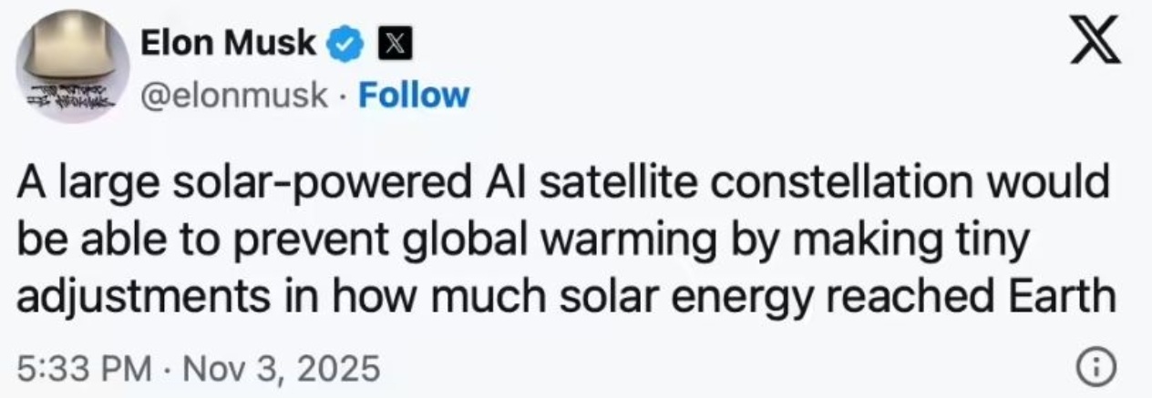
Task: Open the @elonmusk handle link
Action: point(234,95)
